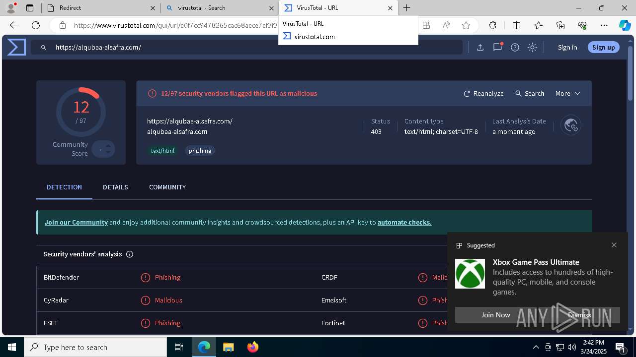Switch to the DETAILS tab
The width and height of the screenshot is (636, 357).
115,187
